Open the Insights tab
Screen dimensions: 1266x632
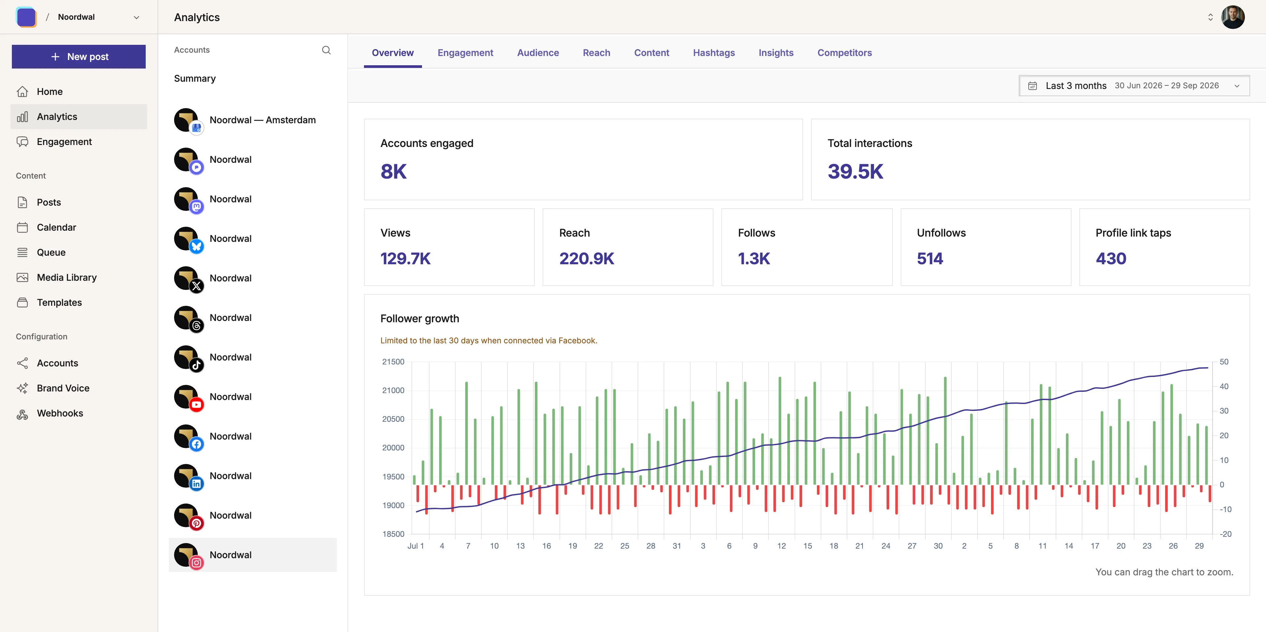pyautogui.click(x=775, y=52)
